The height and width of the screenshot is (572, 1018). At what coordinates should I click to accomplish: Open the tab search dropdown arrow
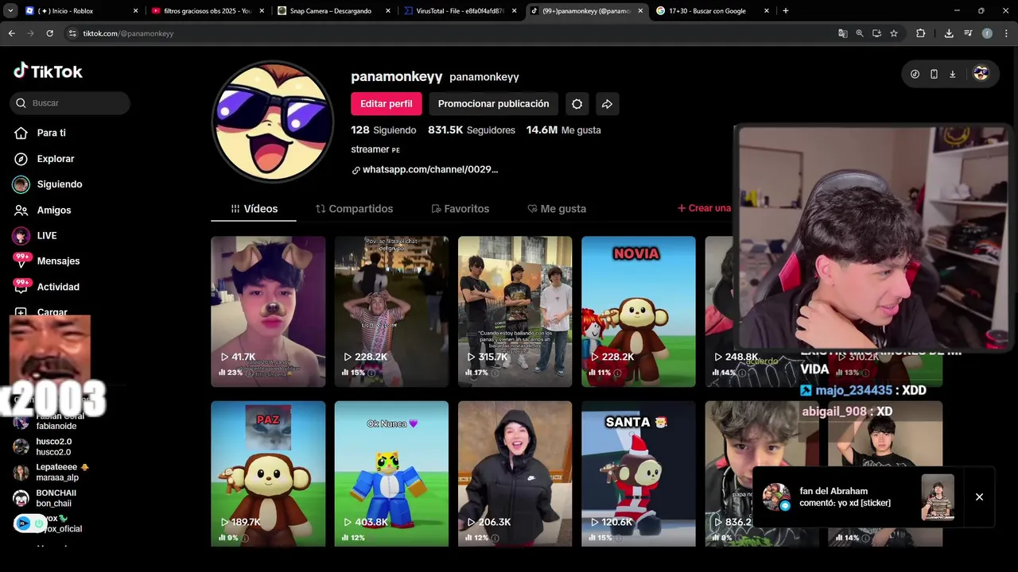(x=10, y=11)
